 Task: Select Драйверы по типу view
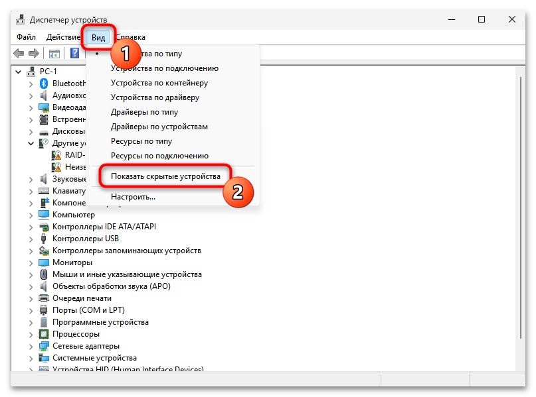coord(144,112)
